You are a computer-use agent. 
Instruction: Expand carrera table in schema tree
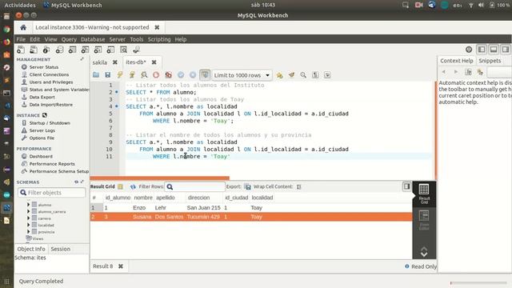[29, 218]
